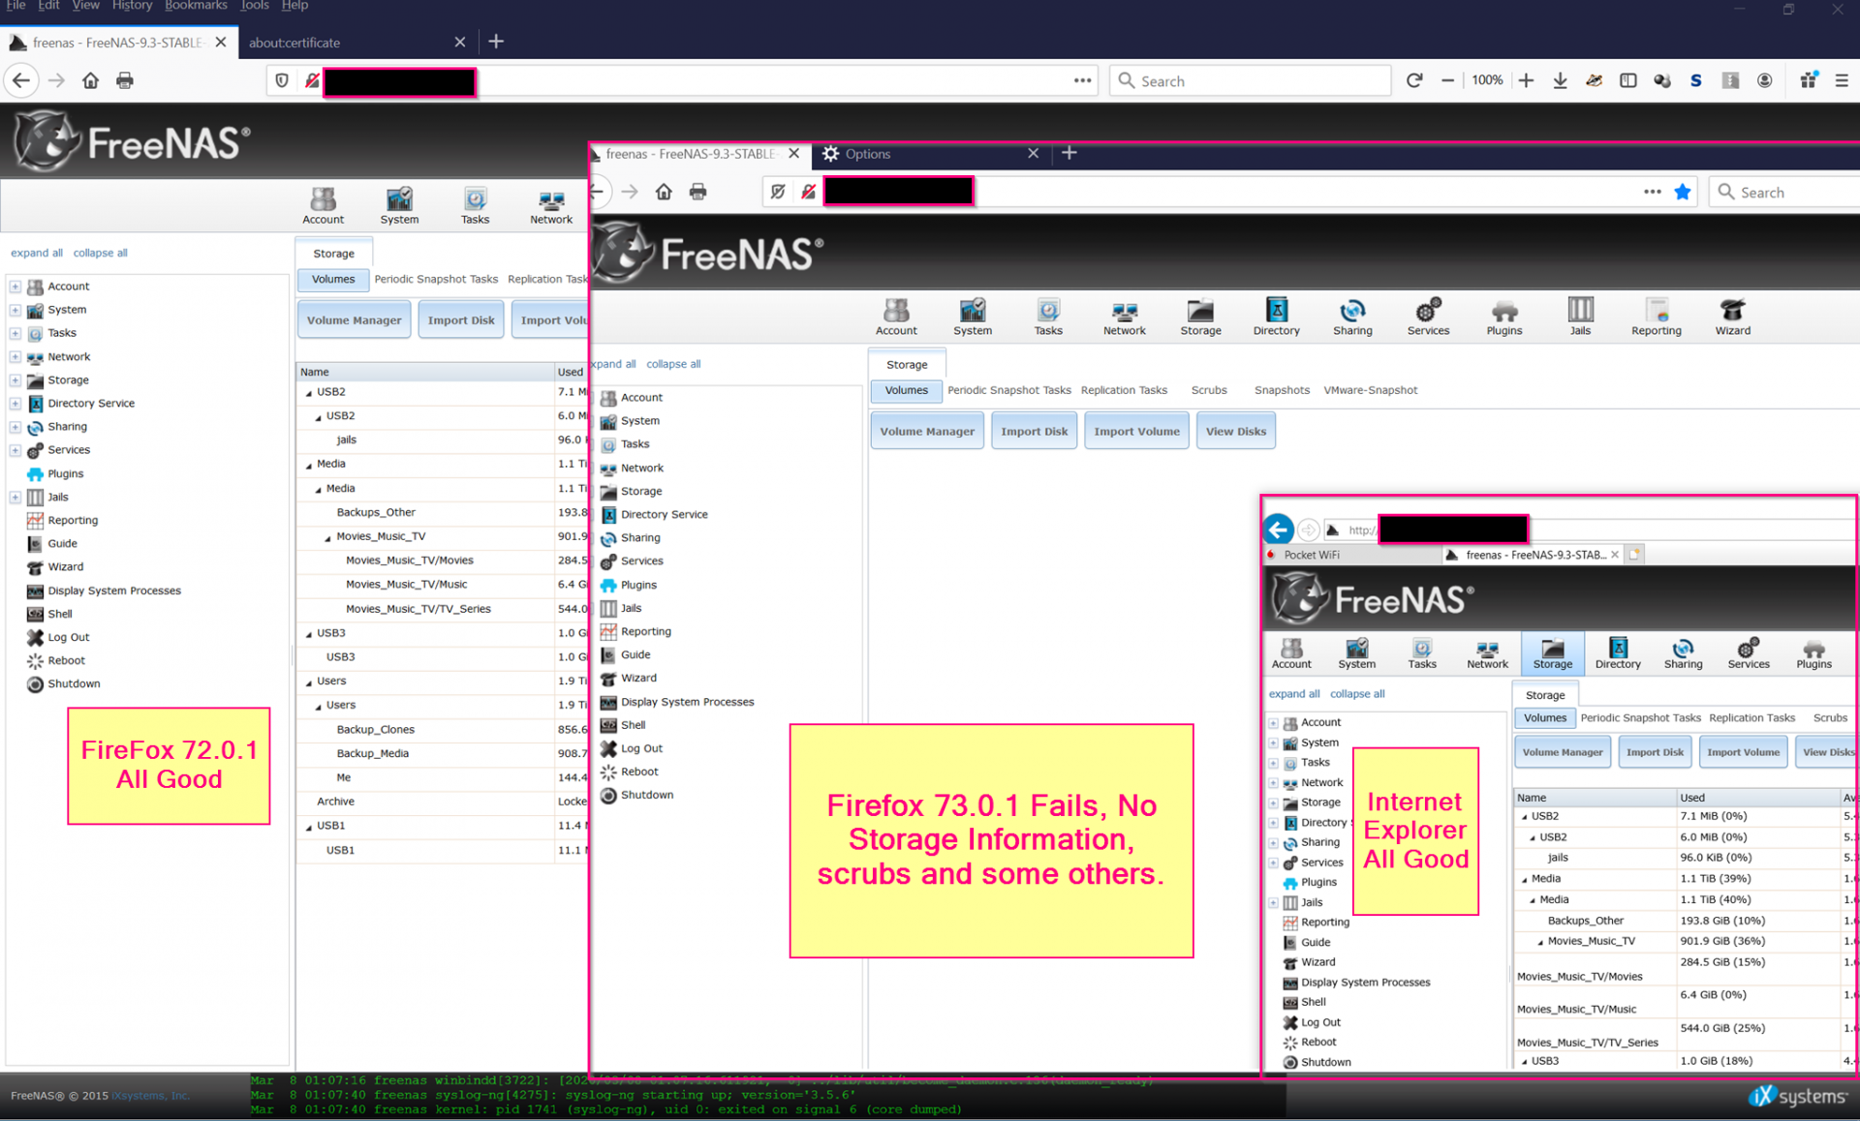Open Snapshots tab in middle Firefox Storage panel
This screenshot has height=1121, width=1860.
coord(1282,390)
